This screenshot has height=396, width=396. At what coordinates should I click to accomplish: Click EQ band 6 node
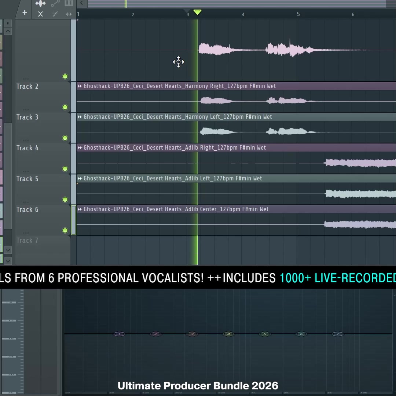(x=301, y=334)
